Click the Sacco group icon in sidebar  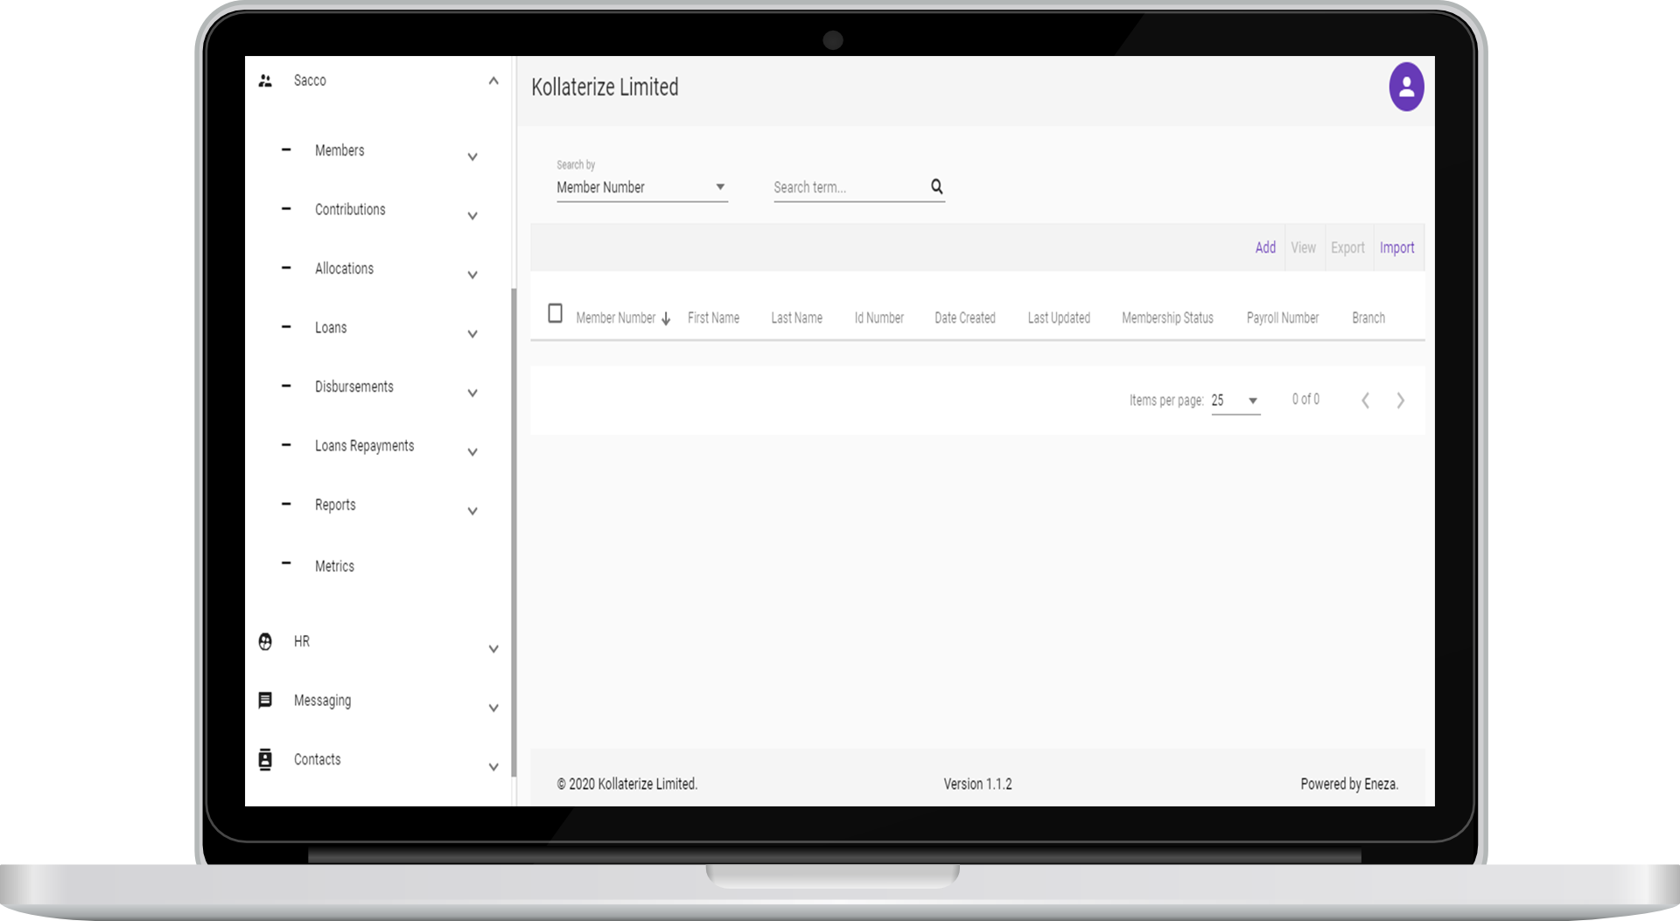265,80
